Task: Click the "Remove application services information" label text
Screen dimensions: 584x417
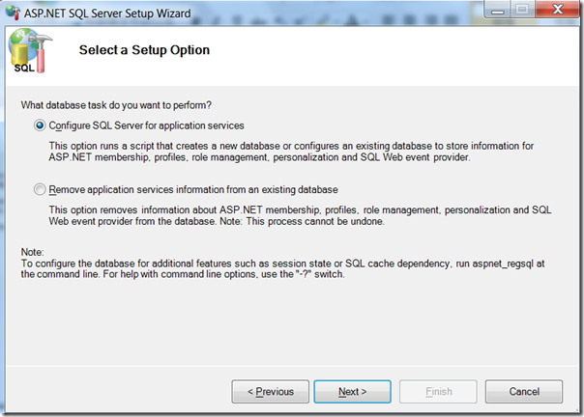Action: [x=192, y=189]
